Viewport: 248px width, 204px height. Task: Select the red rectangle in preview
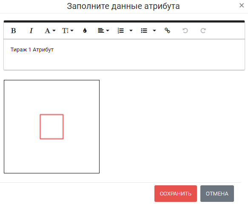point(52,127)
